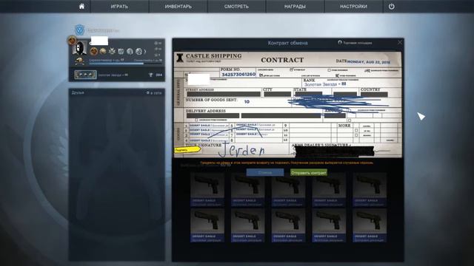
Task: Select second Desert Eagle in top inventory row
Action: click(247, 190)
